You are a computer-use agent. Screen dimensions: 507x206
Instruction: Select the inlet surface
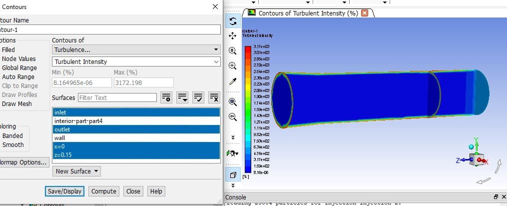click(136, 112)
